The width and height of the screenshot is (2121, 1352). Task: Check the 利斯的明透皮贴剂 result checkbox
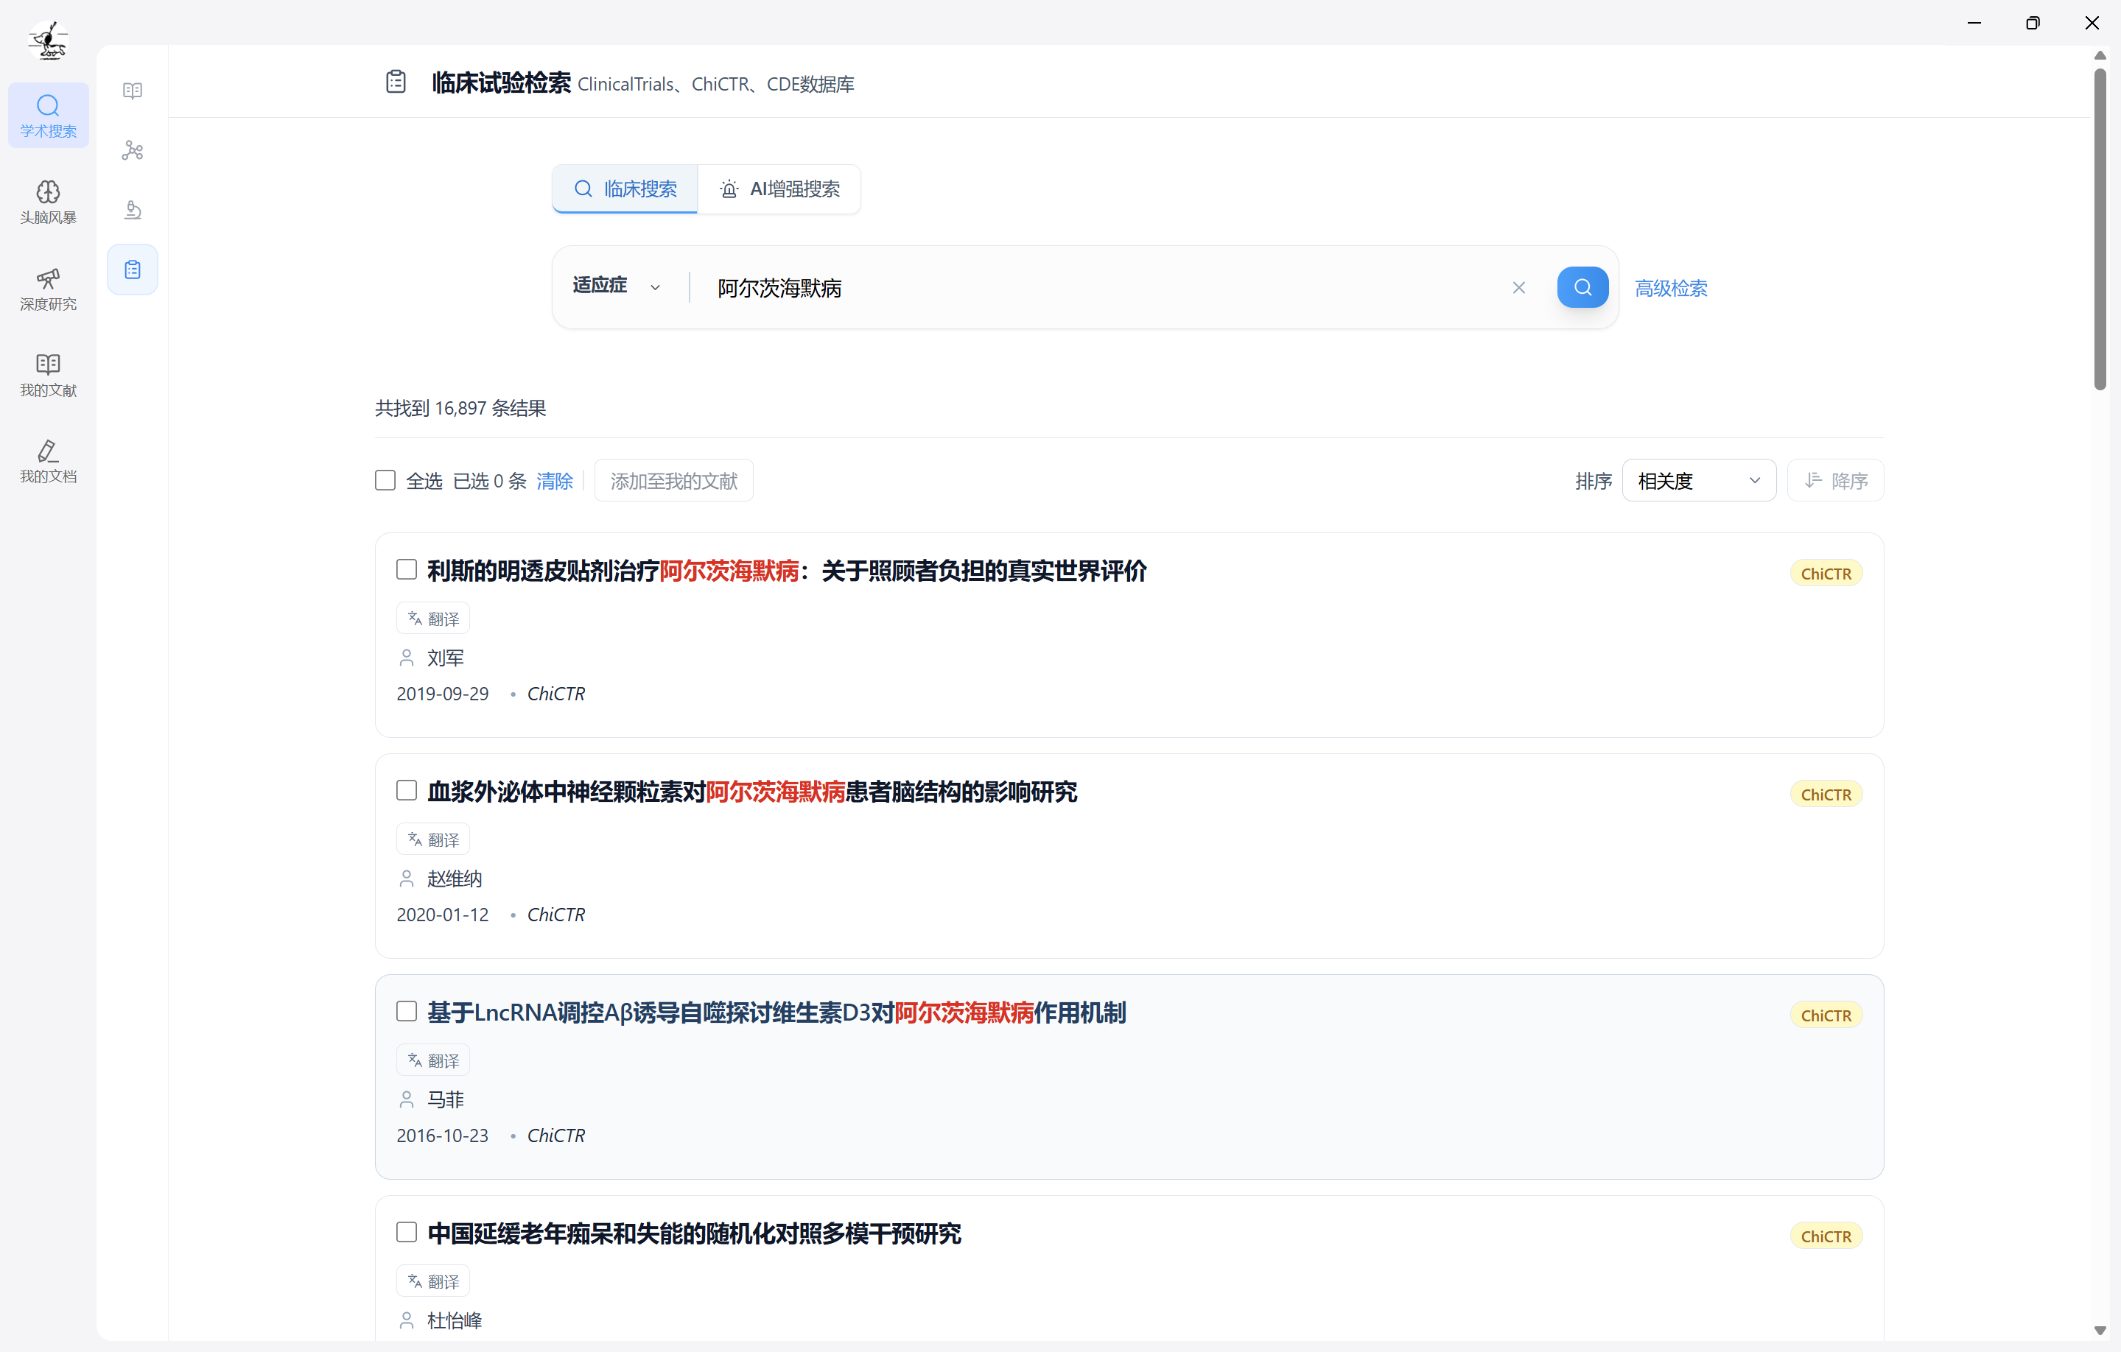[406, 569]
